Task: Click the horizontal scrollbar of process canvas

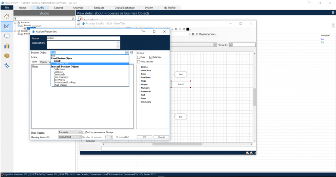Action: pos(177,144)
